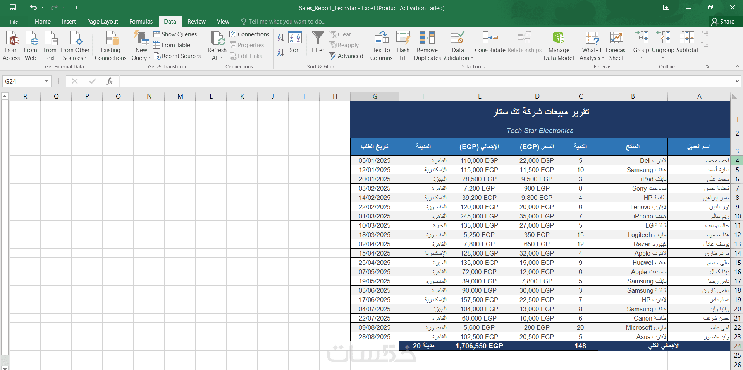
Task: Click the Group icon
Action: [x=641, y=38]
